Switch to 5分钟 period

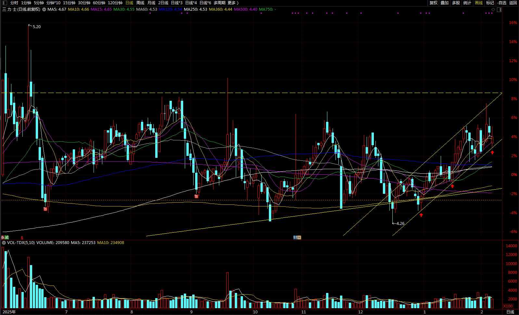coord(39,3)
